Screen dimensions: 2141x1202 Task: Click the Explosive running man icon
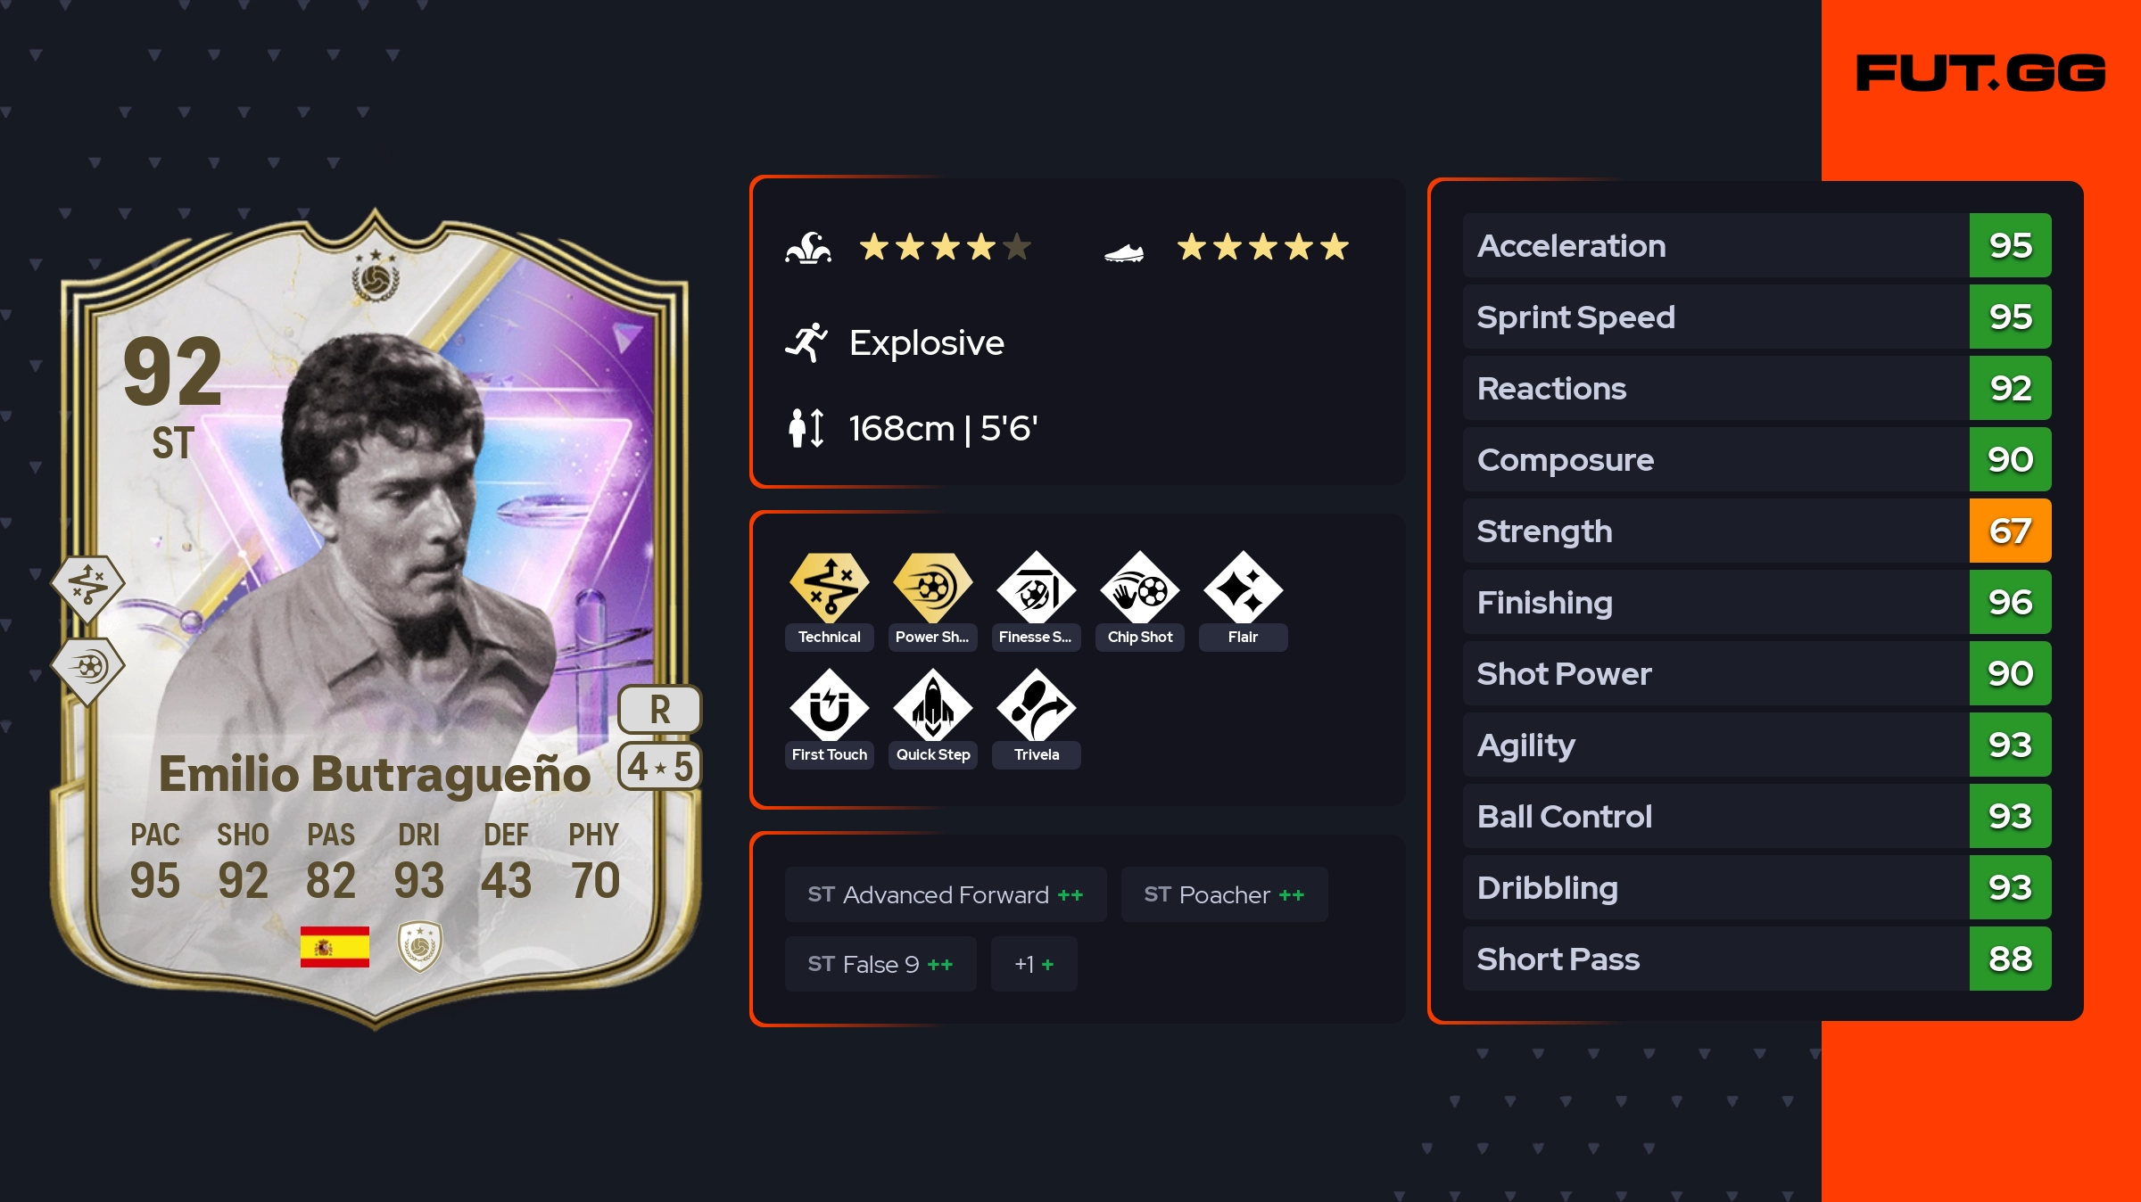point(807,342)
